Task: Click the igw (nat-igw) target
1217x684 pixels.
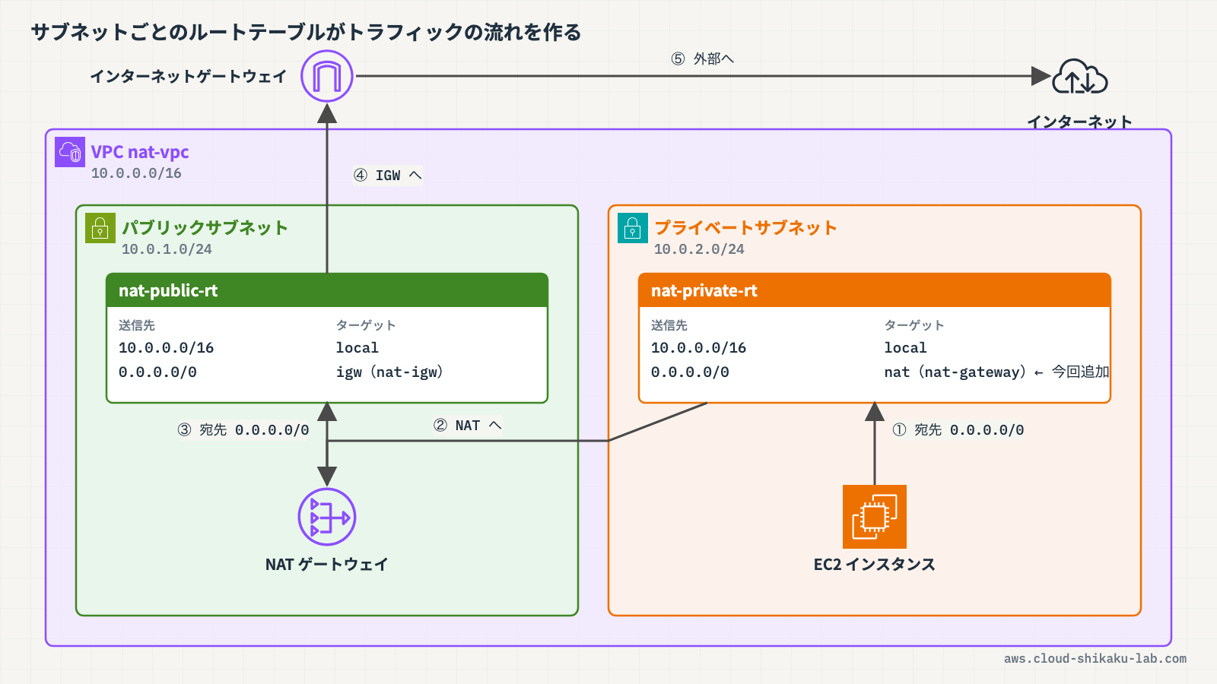Action: click(x=389, y=372)
